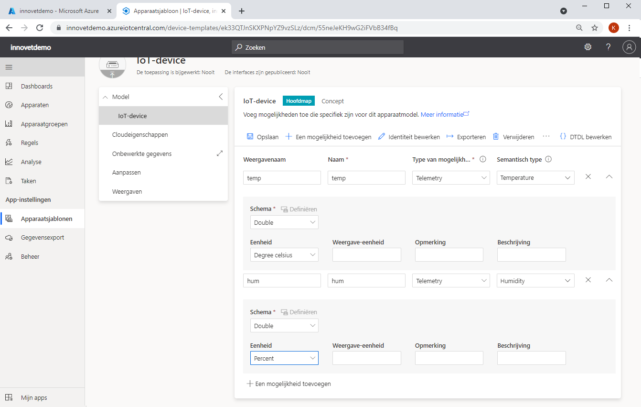Open the help question mark icon
This screenshot has width=641, height=407.
pyautogui.click(x=608, y=47)
